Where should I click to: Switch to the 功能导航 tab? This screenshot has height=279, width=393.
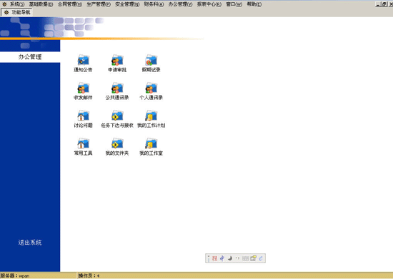17,12
